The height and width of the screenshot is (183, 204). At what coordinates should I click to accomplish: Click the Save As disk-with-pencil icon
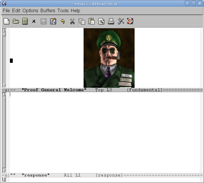pyautogui.click(x=53, y=21)
